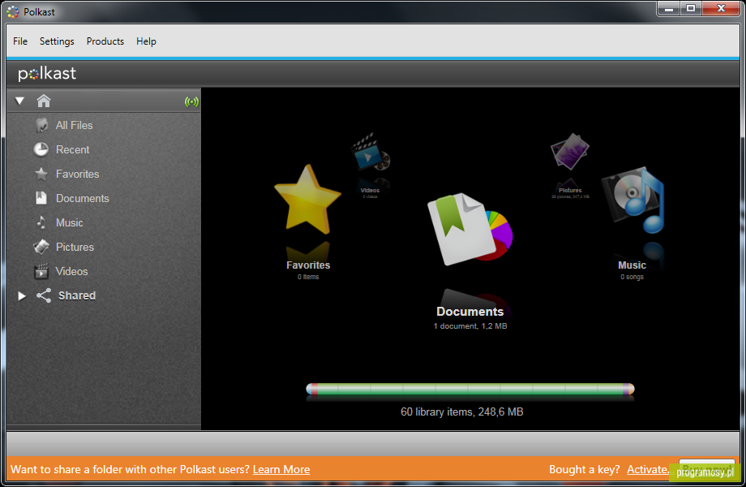Click the Polkast title bar app icon
Screen dimensions: 746x487
click(x=13, y=12)
